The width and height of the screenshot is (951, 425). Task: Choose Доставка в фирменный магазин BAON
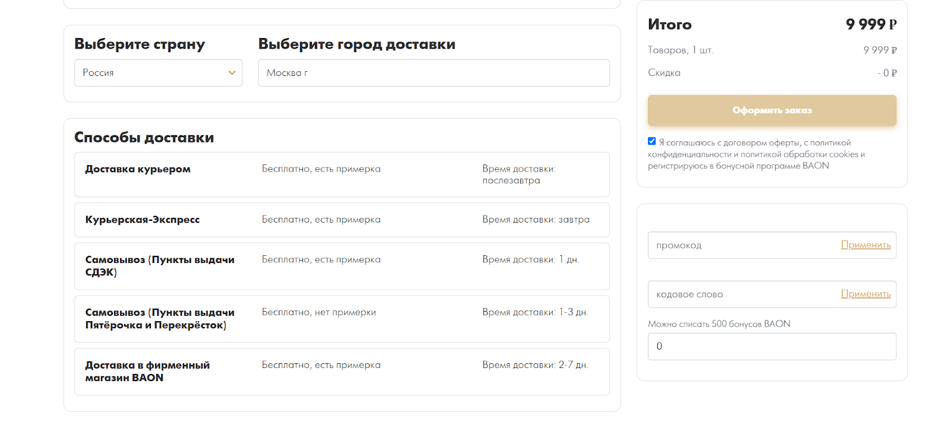coord(147,372)
